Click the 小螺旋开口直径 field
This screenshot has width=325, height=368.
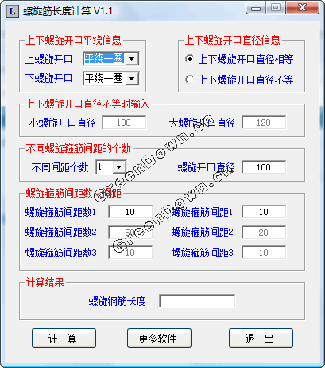(124, 123)
